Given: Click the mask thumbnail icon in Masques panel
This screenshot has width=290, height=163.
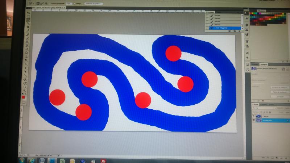Looking at the screenshot, I should pyautogui.click(x=254, y=68).
